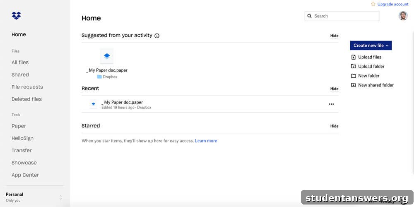
Task: Click the info icon beside Suggested from your activity
Action: click(157, 36)
